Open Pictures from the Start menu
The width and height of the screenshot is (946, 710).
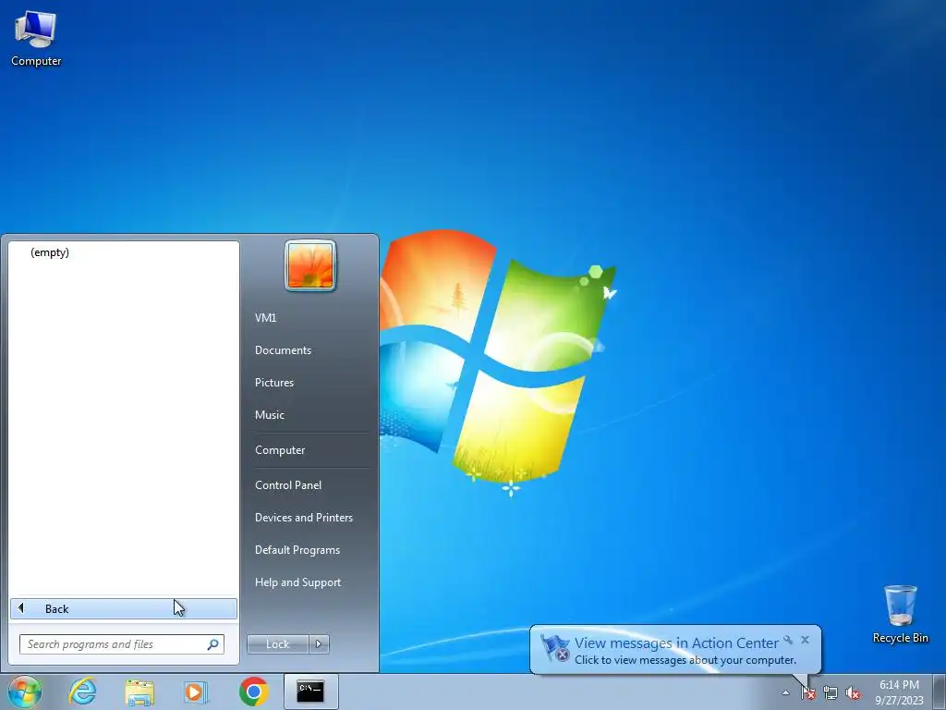(x=273, y=383)
